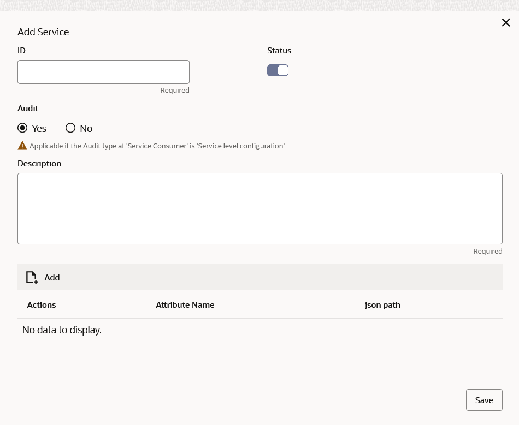Click the json path column header
519x425 pixels.
click(382, 305)
